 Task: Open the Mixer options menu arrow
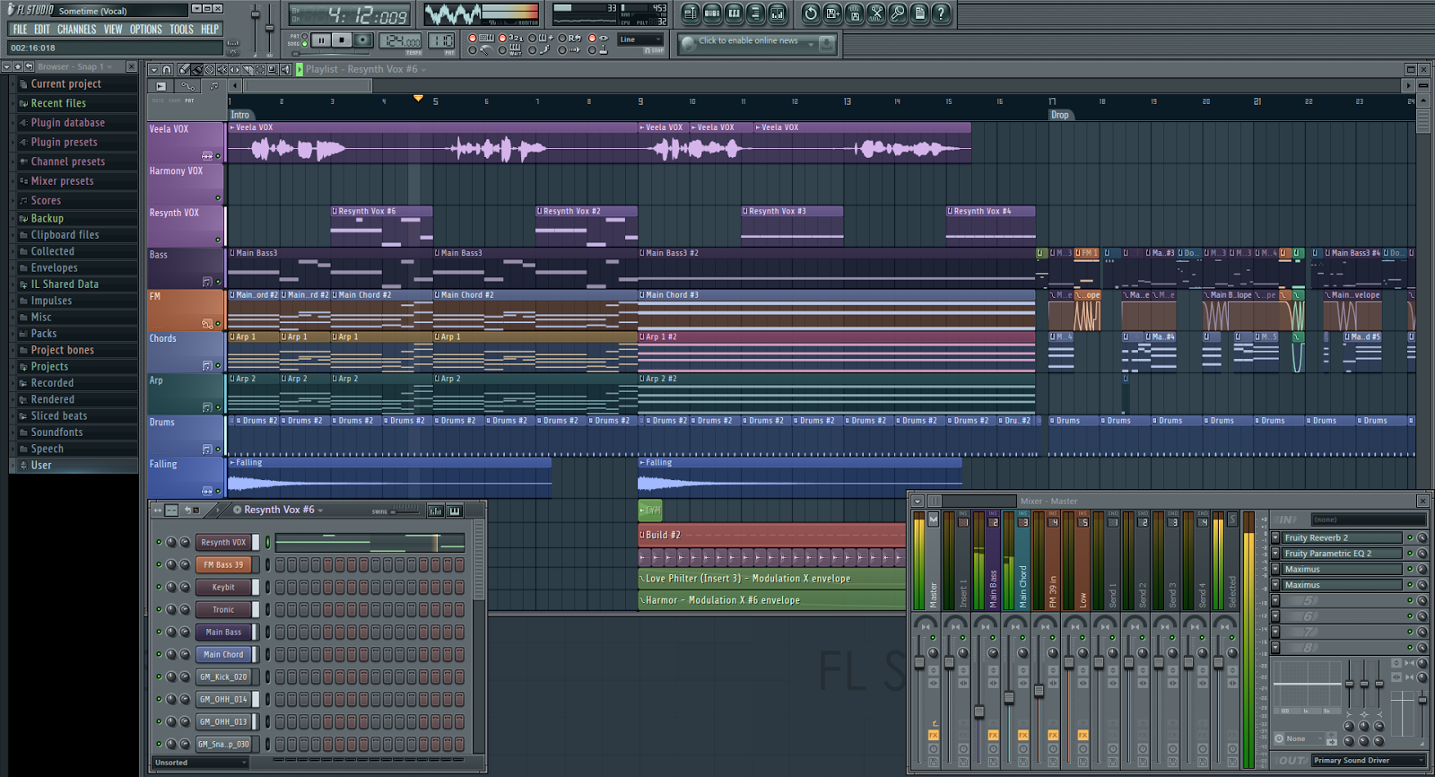pyautogui.click(x=918, y=502)
